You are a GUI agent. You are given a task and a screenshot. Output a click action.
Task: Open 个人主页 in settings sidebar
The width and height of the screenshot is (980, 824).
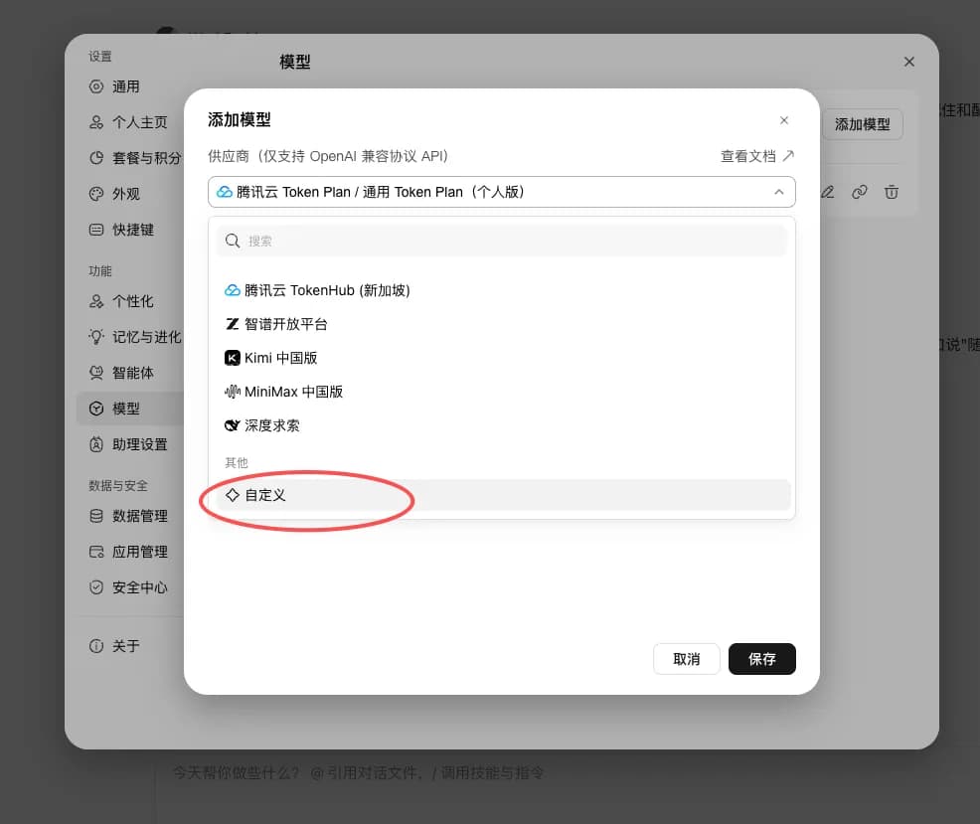128,122
